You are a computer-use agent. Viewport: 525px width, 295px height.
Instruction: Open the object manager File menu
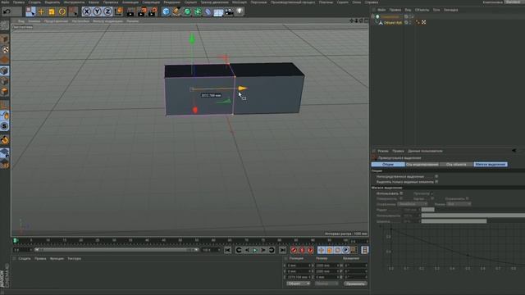[x=381, y=10]
